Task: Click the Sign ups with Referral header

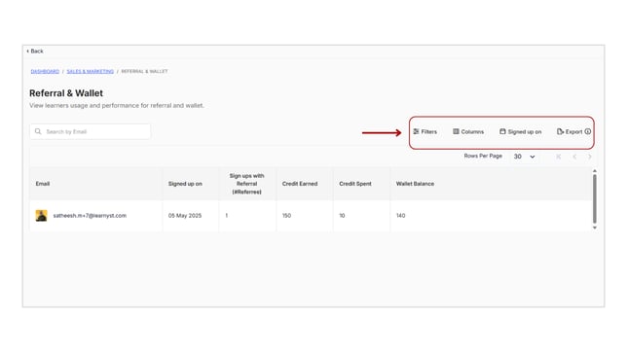Action: (246, 184)
